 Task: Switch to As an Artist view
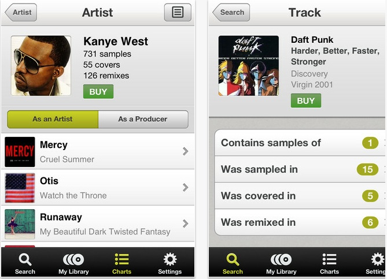53,120
